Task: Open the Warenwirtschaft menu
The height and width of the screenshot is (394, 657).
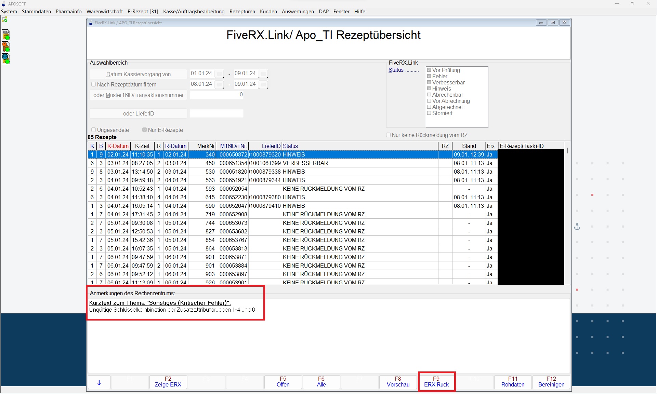Action: click(x=104, y=11)
